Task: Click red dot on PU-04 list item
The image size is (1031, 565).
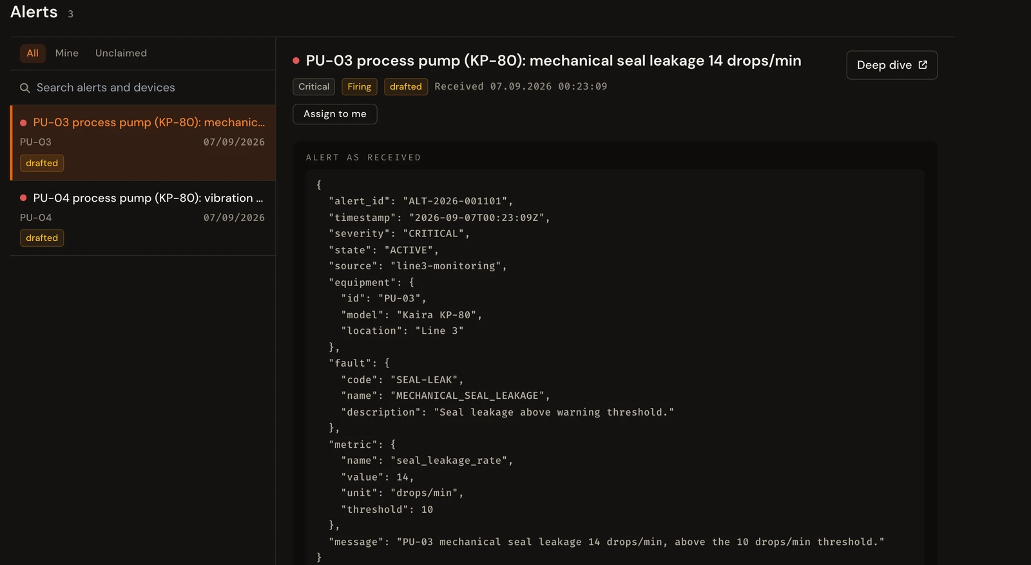Action: click(23, 198)
